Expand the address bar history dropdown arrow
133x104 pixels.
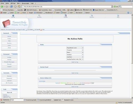tap(112, 7)
